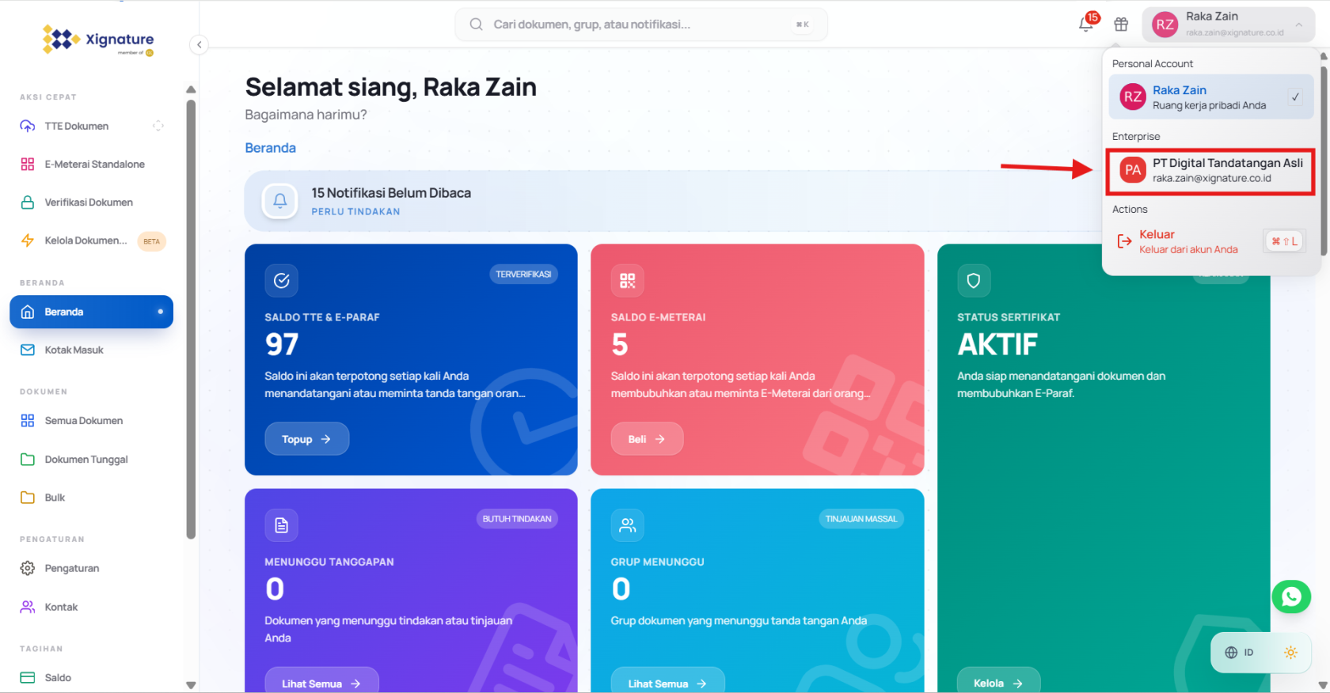Viewport: 1330px width, 693px height.
Task: Click the gift icon in header
Action: pos(1121,25)
